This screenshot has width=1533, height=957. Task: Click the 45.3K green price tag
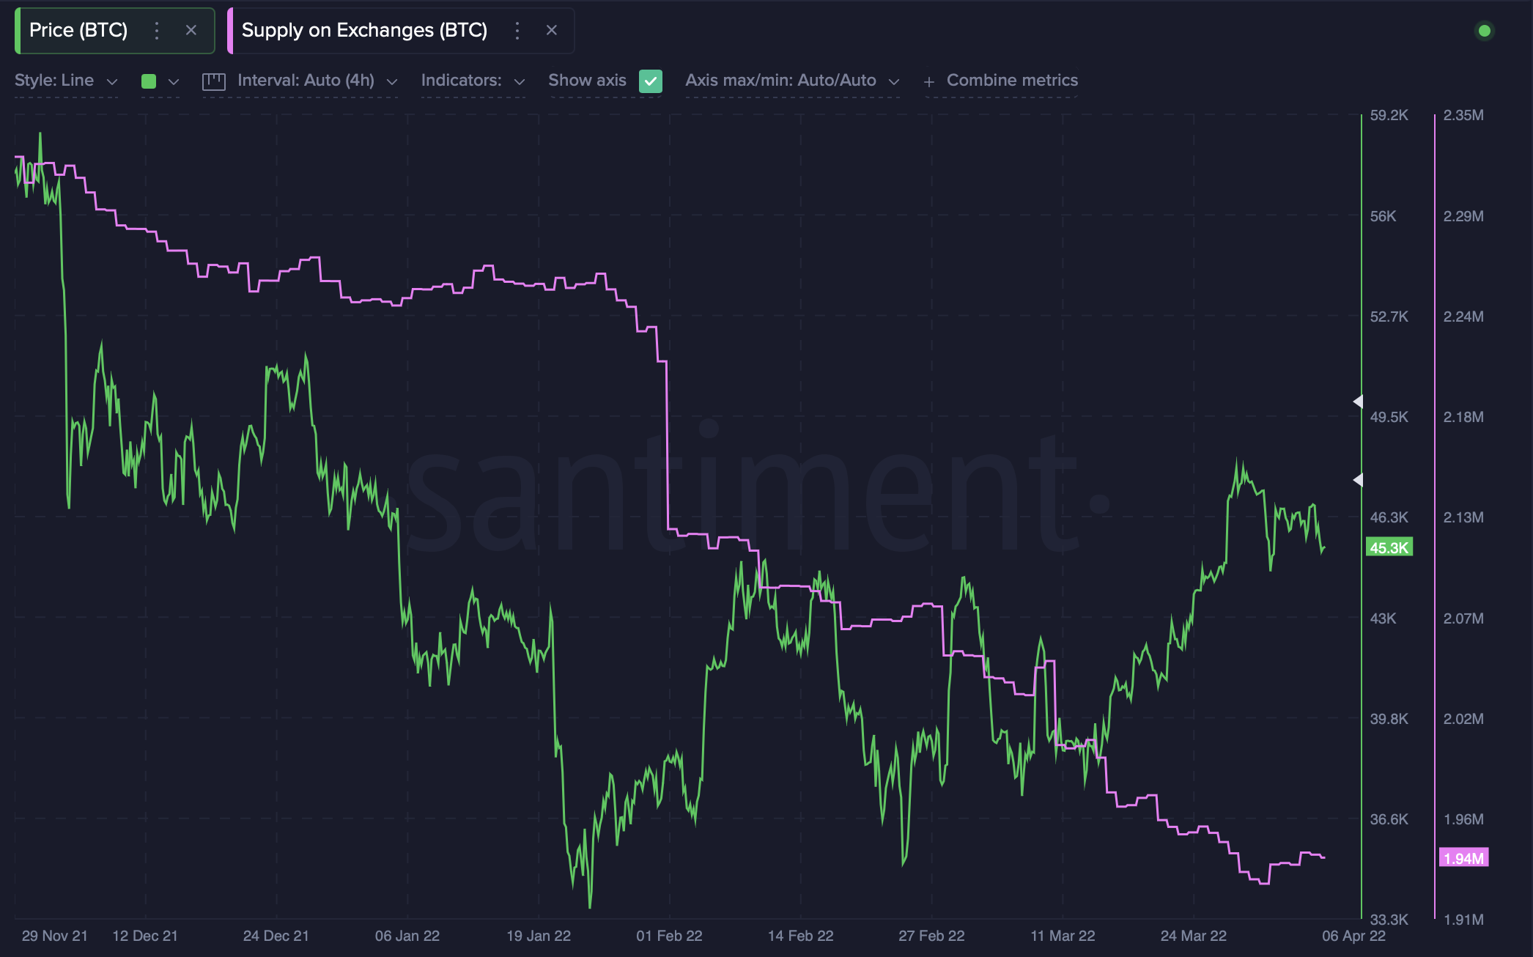1389,547
